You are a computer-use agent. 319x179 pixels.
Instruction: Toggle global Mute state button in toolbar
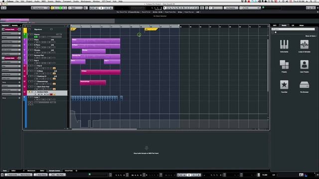tap(52, 8)
